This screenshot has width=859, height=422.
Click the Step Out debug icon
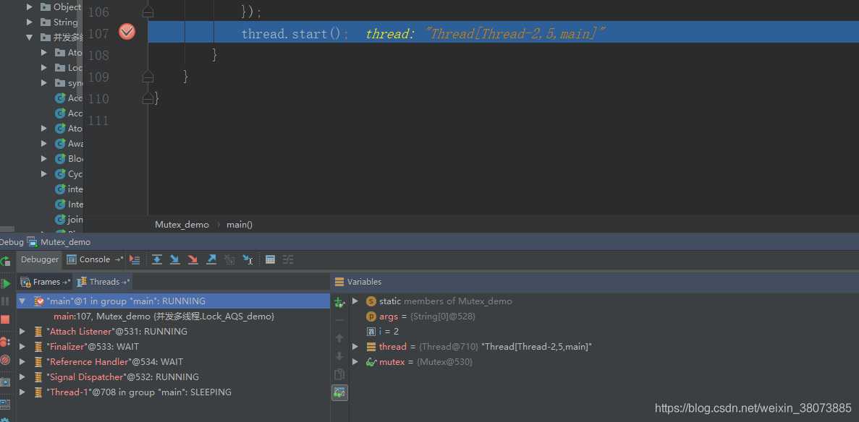(211, 259)
